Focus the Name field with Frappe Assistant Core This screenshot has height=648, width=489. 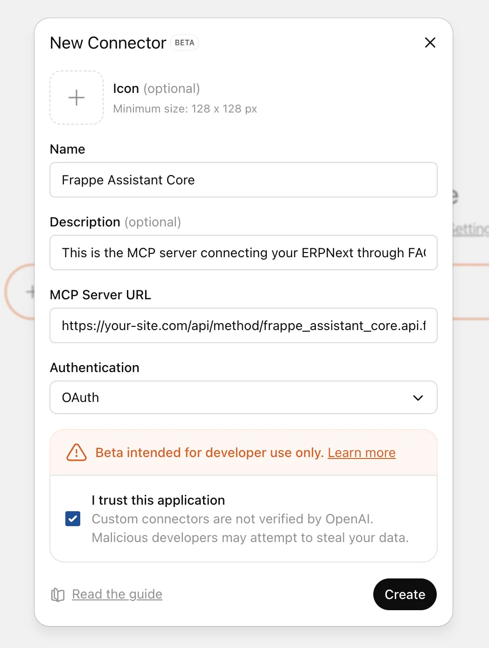tap(243, 180)
